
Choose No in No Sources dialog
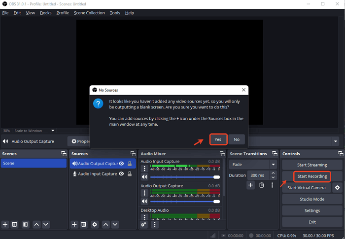(237, 139)
